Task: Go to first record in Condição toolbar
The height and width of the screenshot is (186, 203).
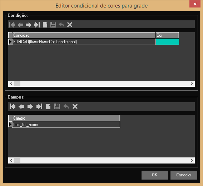Action: [12, 25]
